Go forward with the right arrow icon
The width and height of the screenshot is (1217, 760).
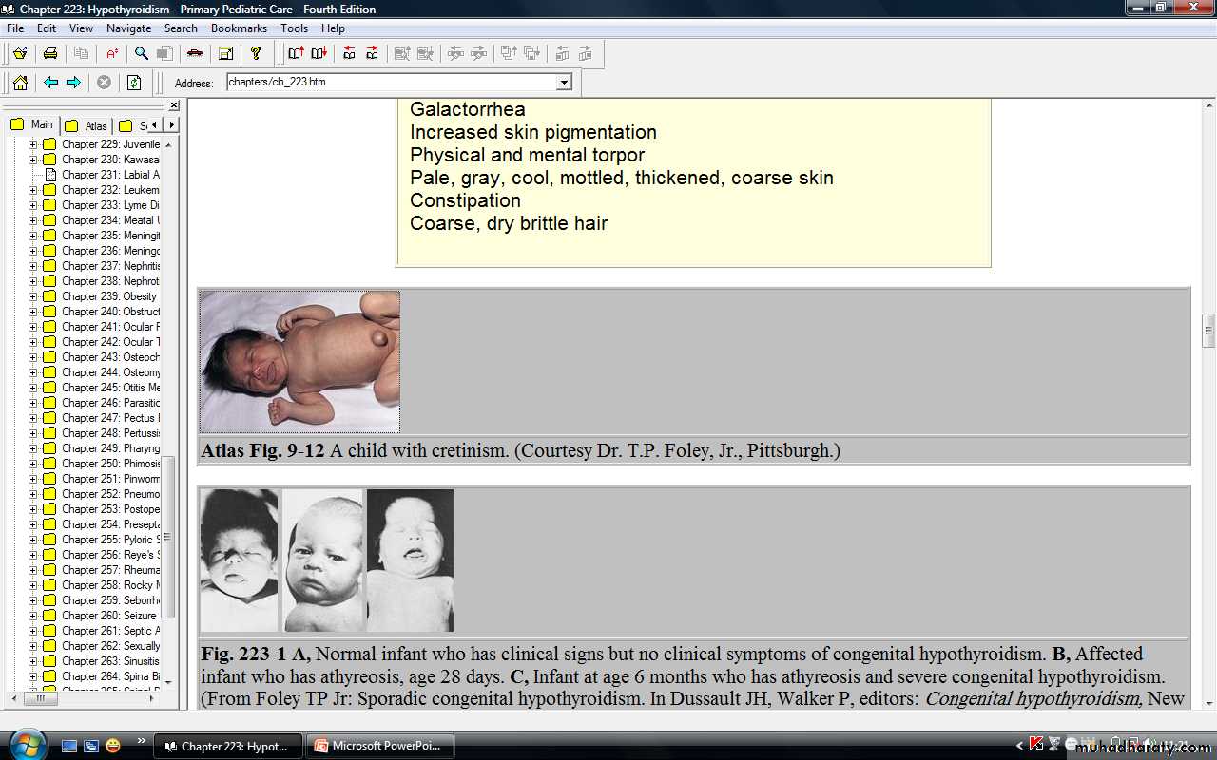click(x=73, y=83)
